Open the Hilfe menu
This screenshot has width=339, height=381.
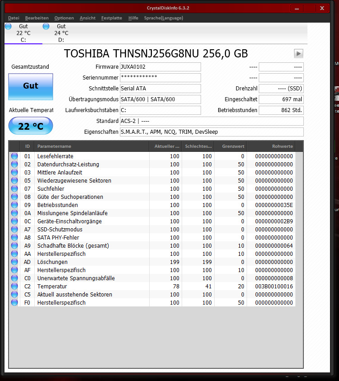click(133, 18)
